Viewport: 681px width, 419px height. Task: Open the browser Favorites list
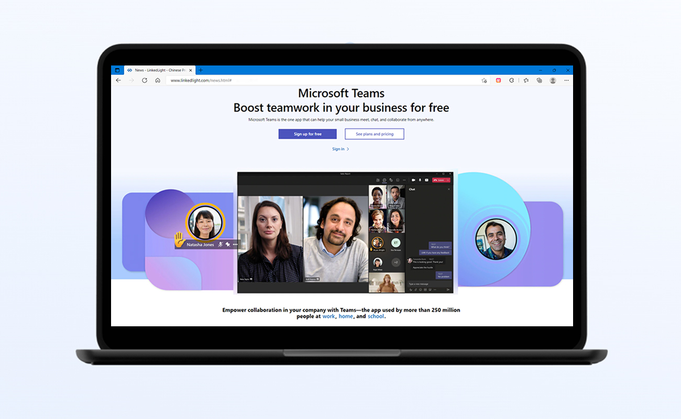pos(525,81)
